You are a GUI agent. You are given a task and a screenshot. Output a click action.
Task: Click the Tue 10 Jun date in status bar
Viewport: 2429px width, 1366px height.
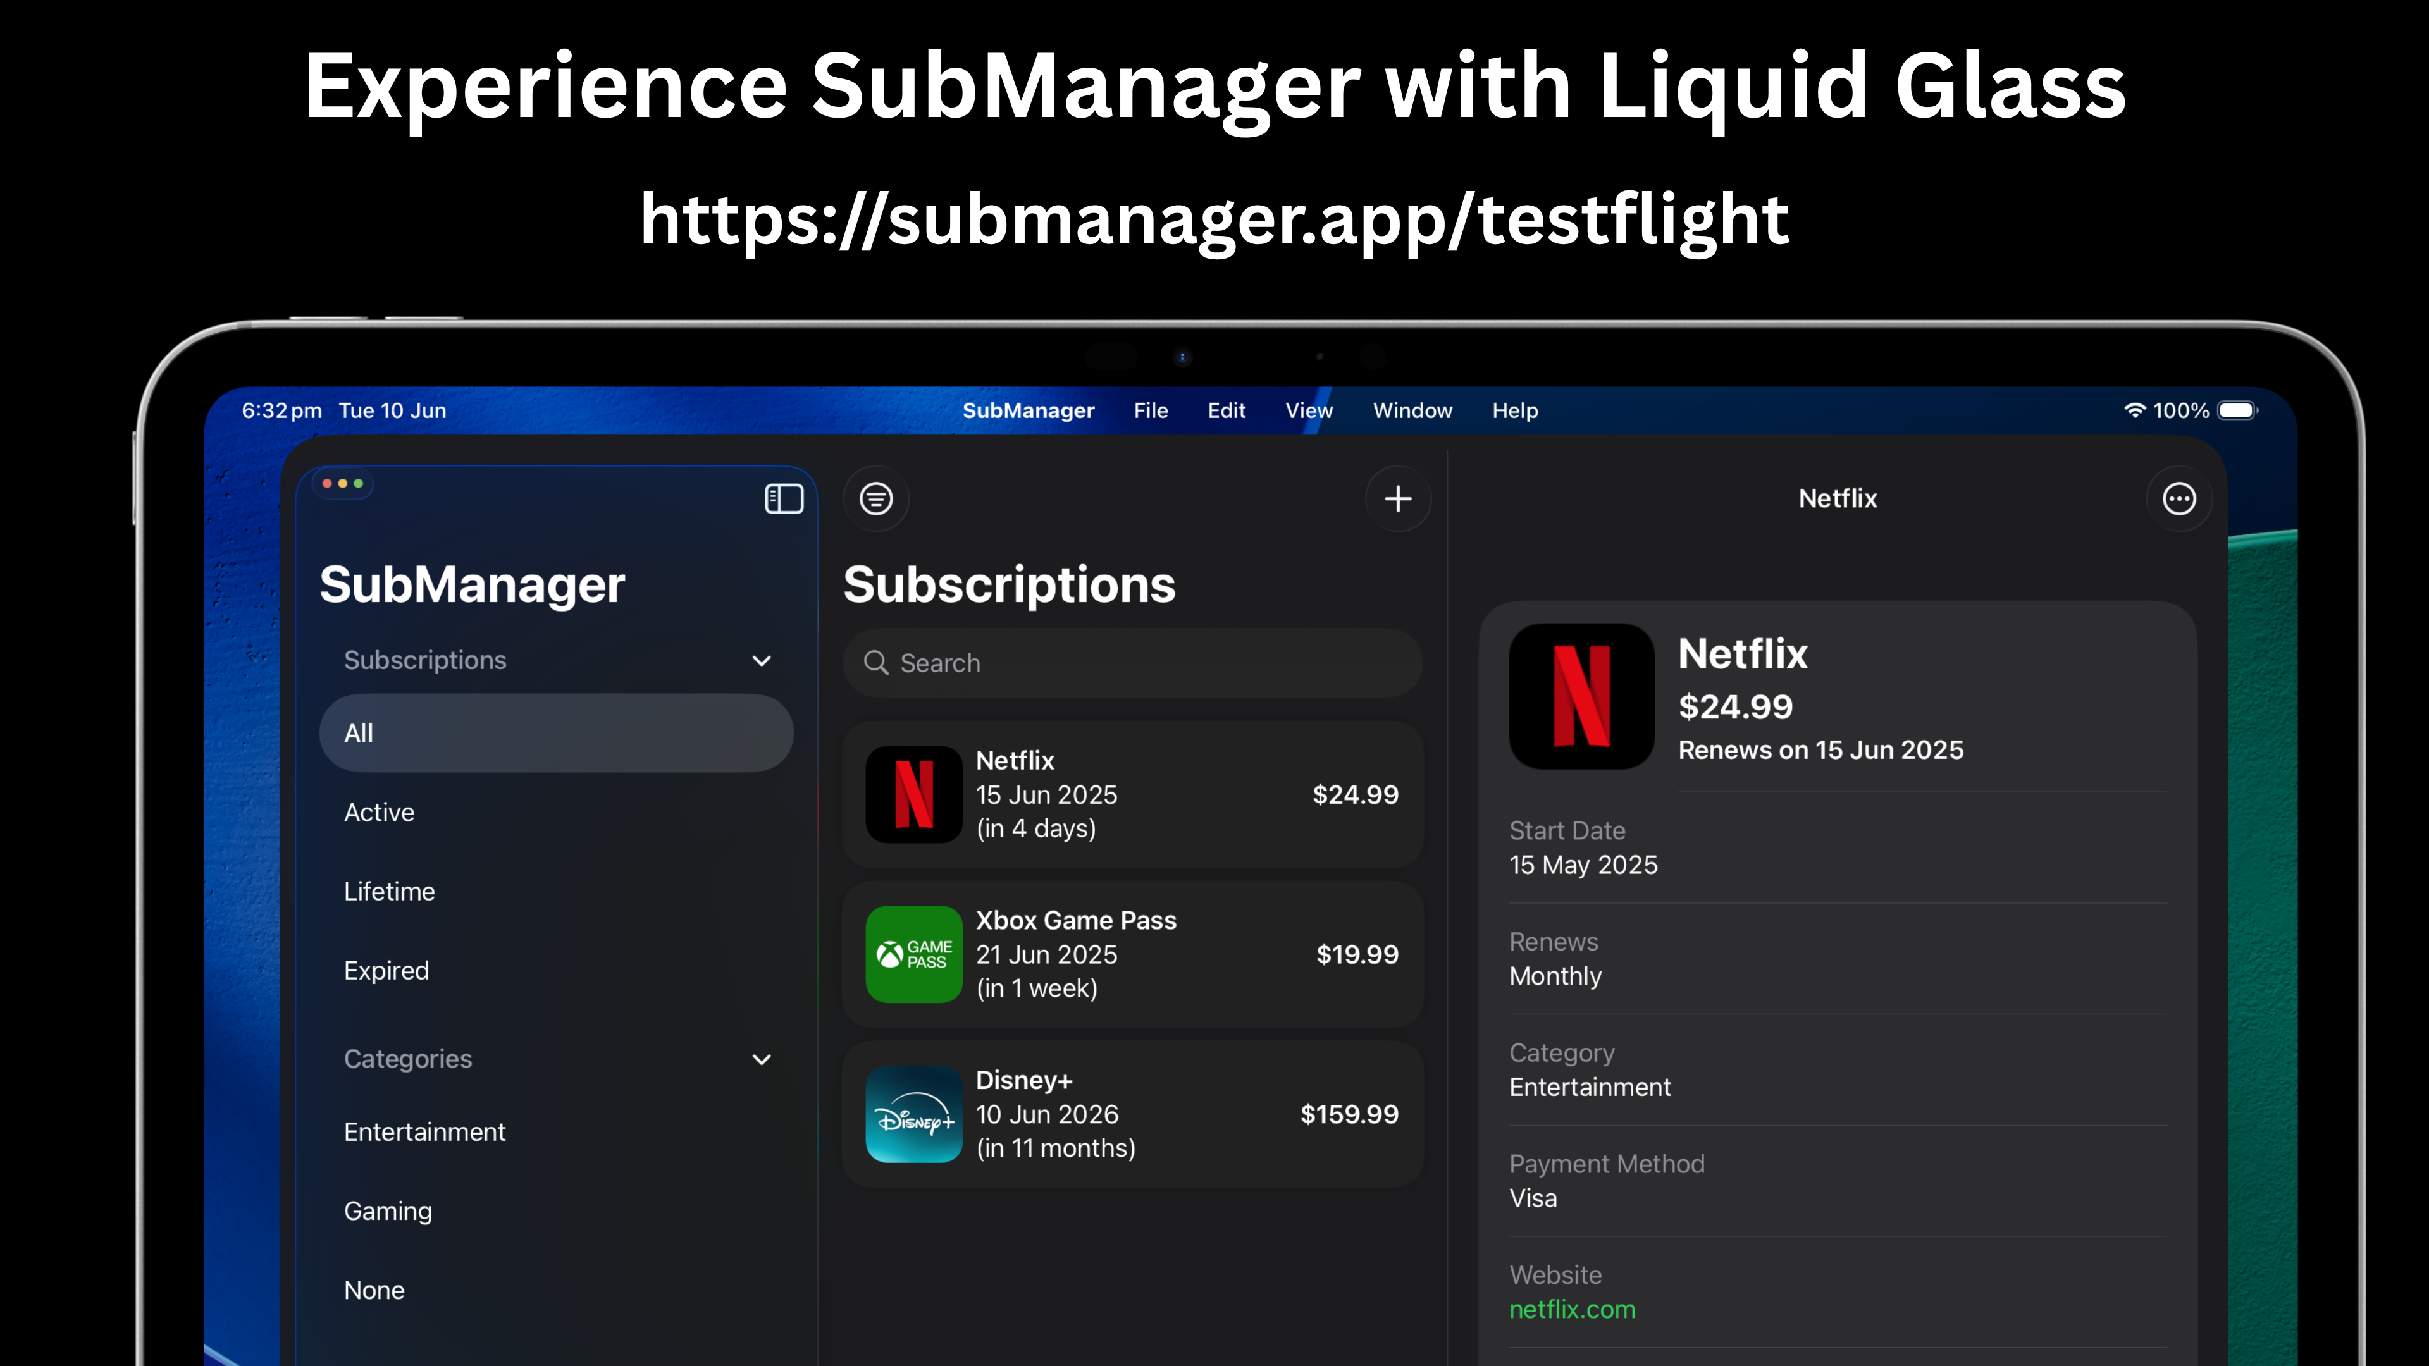pyautogui.click(x=392, y=411)
